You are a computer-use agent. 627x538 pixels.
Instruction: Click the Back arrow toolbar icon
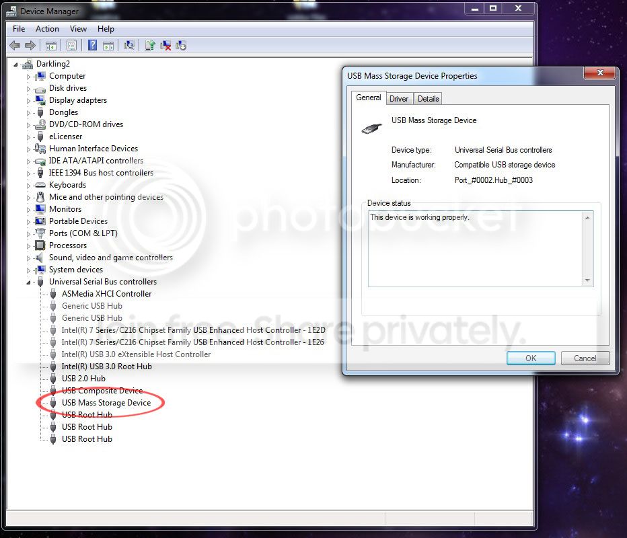point(15,46)
